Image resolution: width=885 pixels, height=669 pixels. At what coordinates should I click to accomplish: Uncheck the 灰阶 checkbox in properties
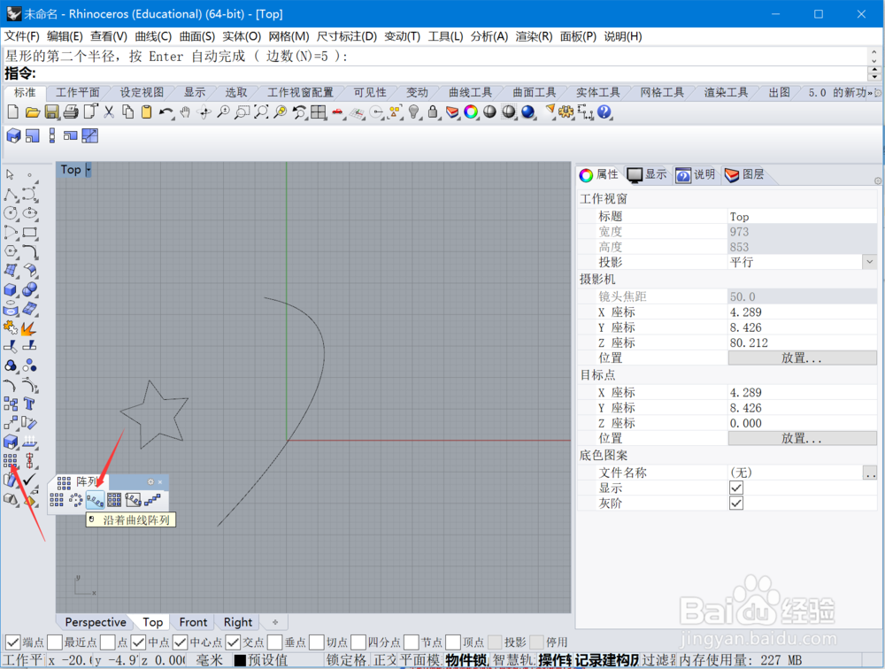pos(736,503)
